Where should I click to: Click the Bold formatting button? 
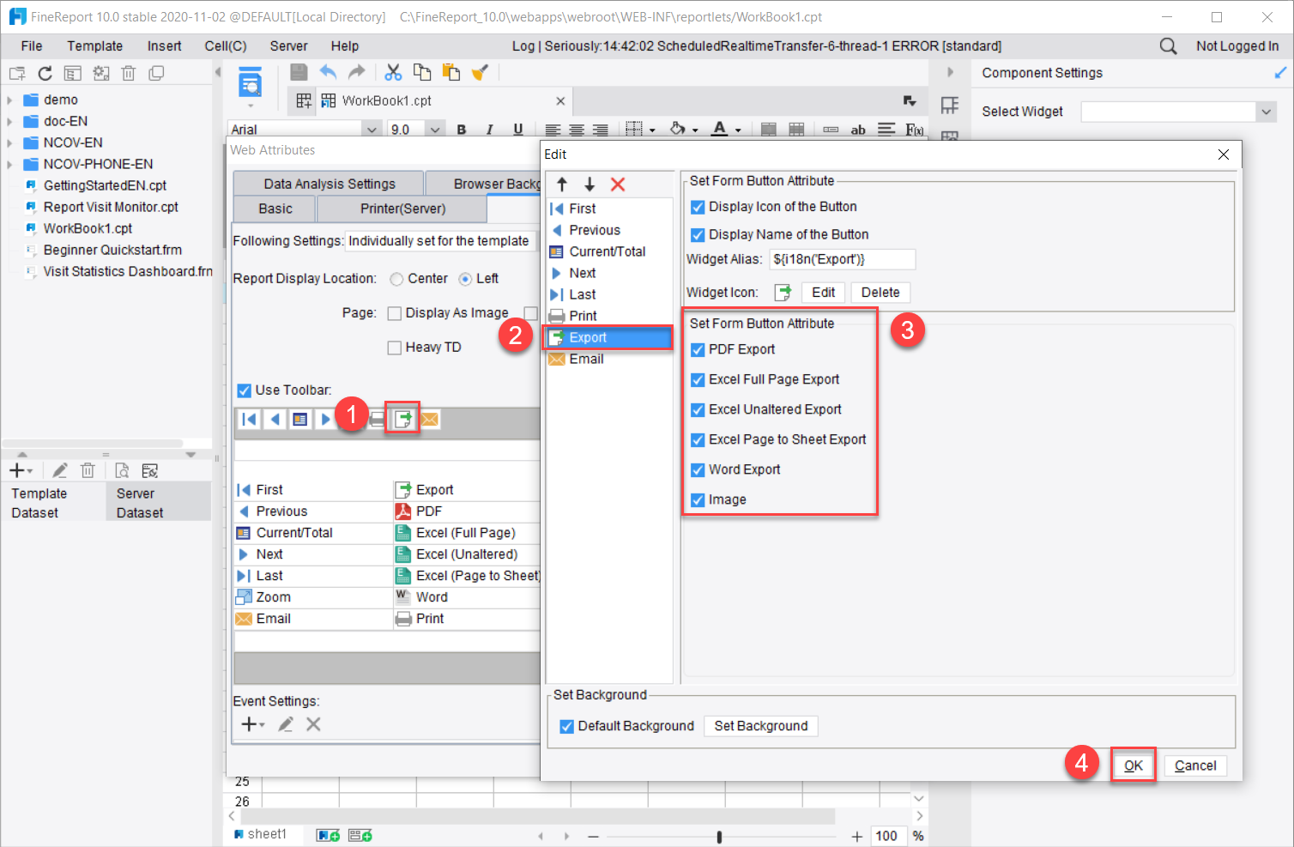462,130
